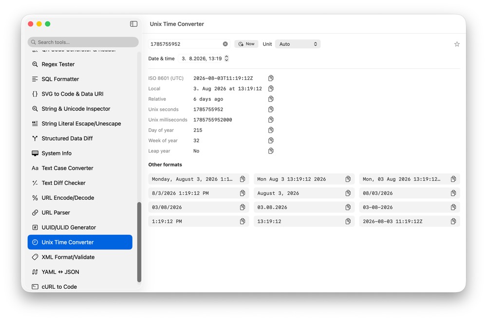Image resolution: width=487 pixels, height=320 pixels.
Task: Copy the '13:19:12' time format
Action: pos(348,221)
